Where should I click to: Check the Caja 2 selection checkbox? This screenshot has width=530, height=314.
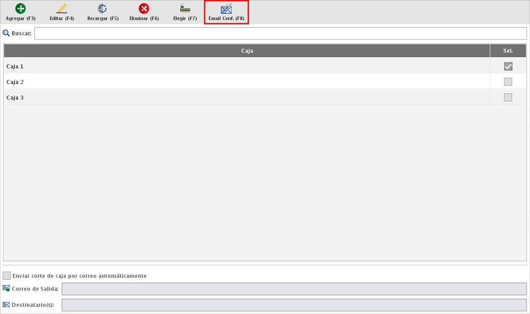[508, 82]
